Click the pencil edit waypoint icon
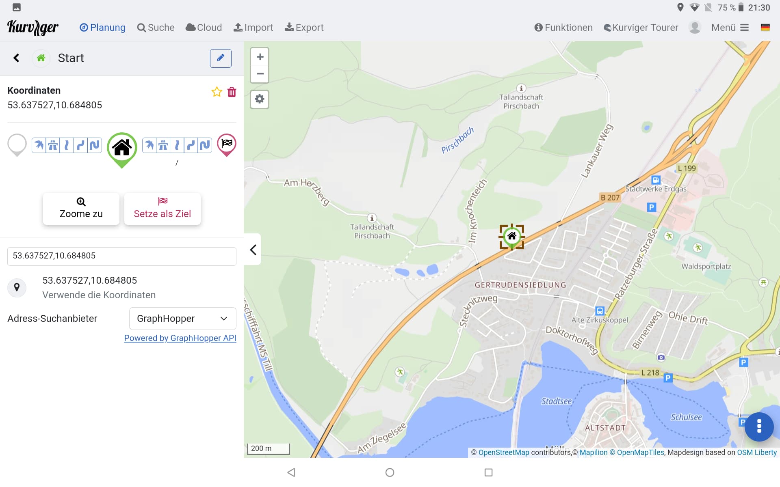780x487 pixels. pos(221,58)
